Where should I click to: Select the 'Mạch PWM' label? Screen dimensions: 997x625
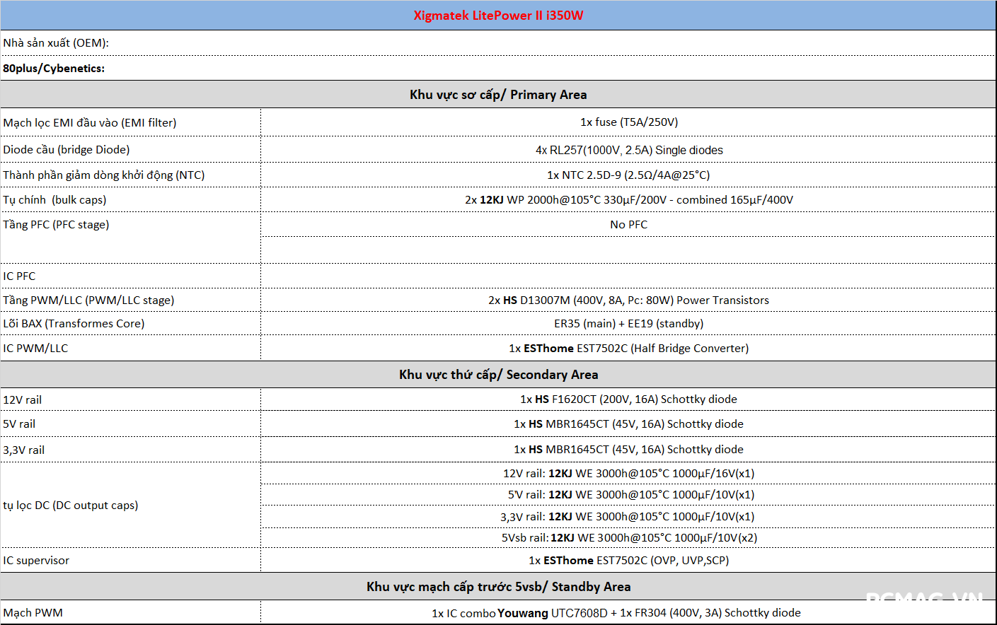pos(33,613)
